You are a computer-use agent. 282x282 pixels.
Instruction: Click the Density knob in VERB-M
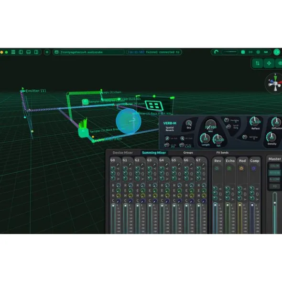point(271,137)
